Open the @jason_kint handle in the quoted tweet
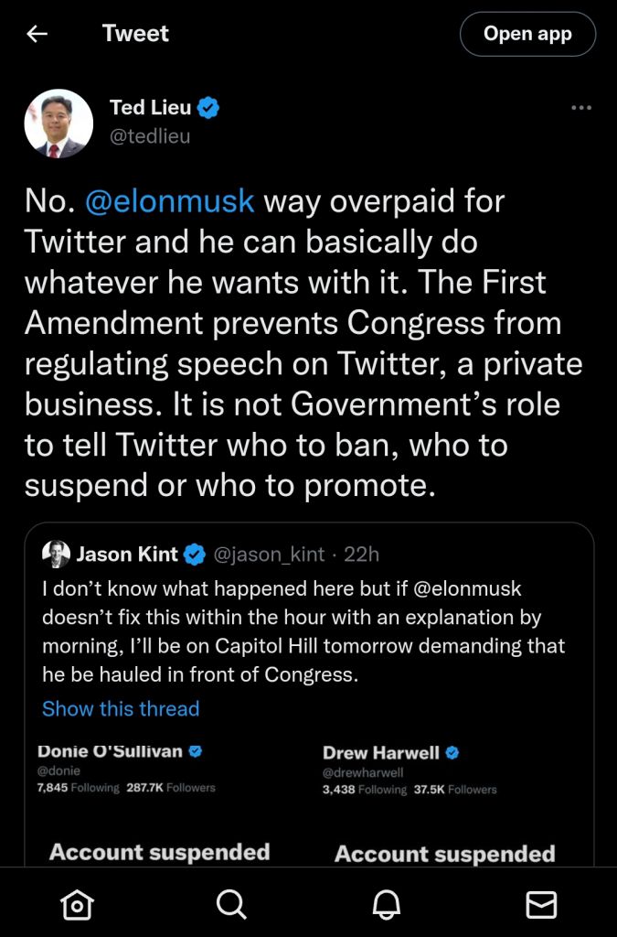The height and width of the screenshot is (937, 617). point(267,554)
